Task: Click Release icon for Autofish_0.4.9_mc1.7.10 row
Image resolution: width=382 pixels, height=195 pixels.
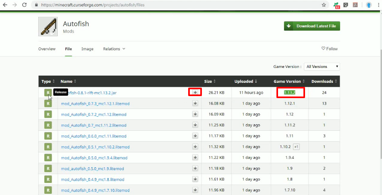Action: (48, 190)
